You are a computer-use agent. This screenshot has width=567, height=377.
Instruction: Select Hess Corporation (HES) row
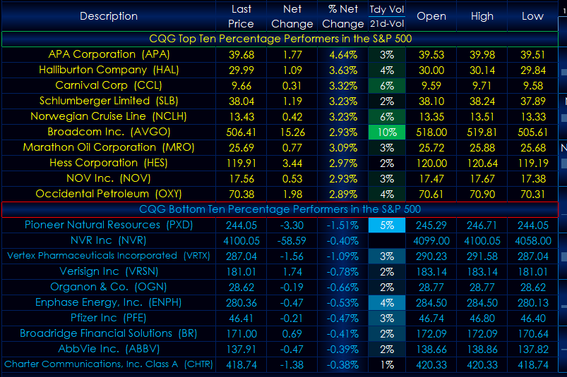(280, 163)
